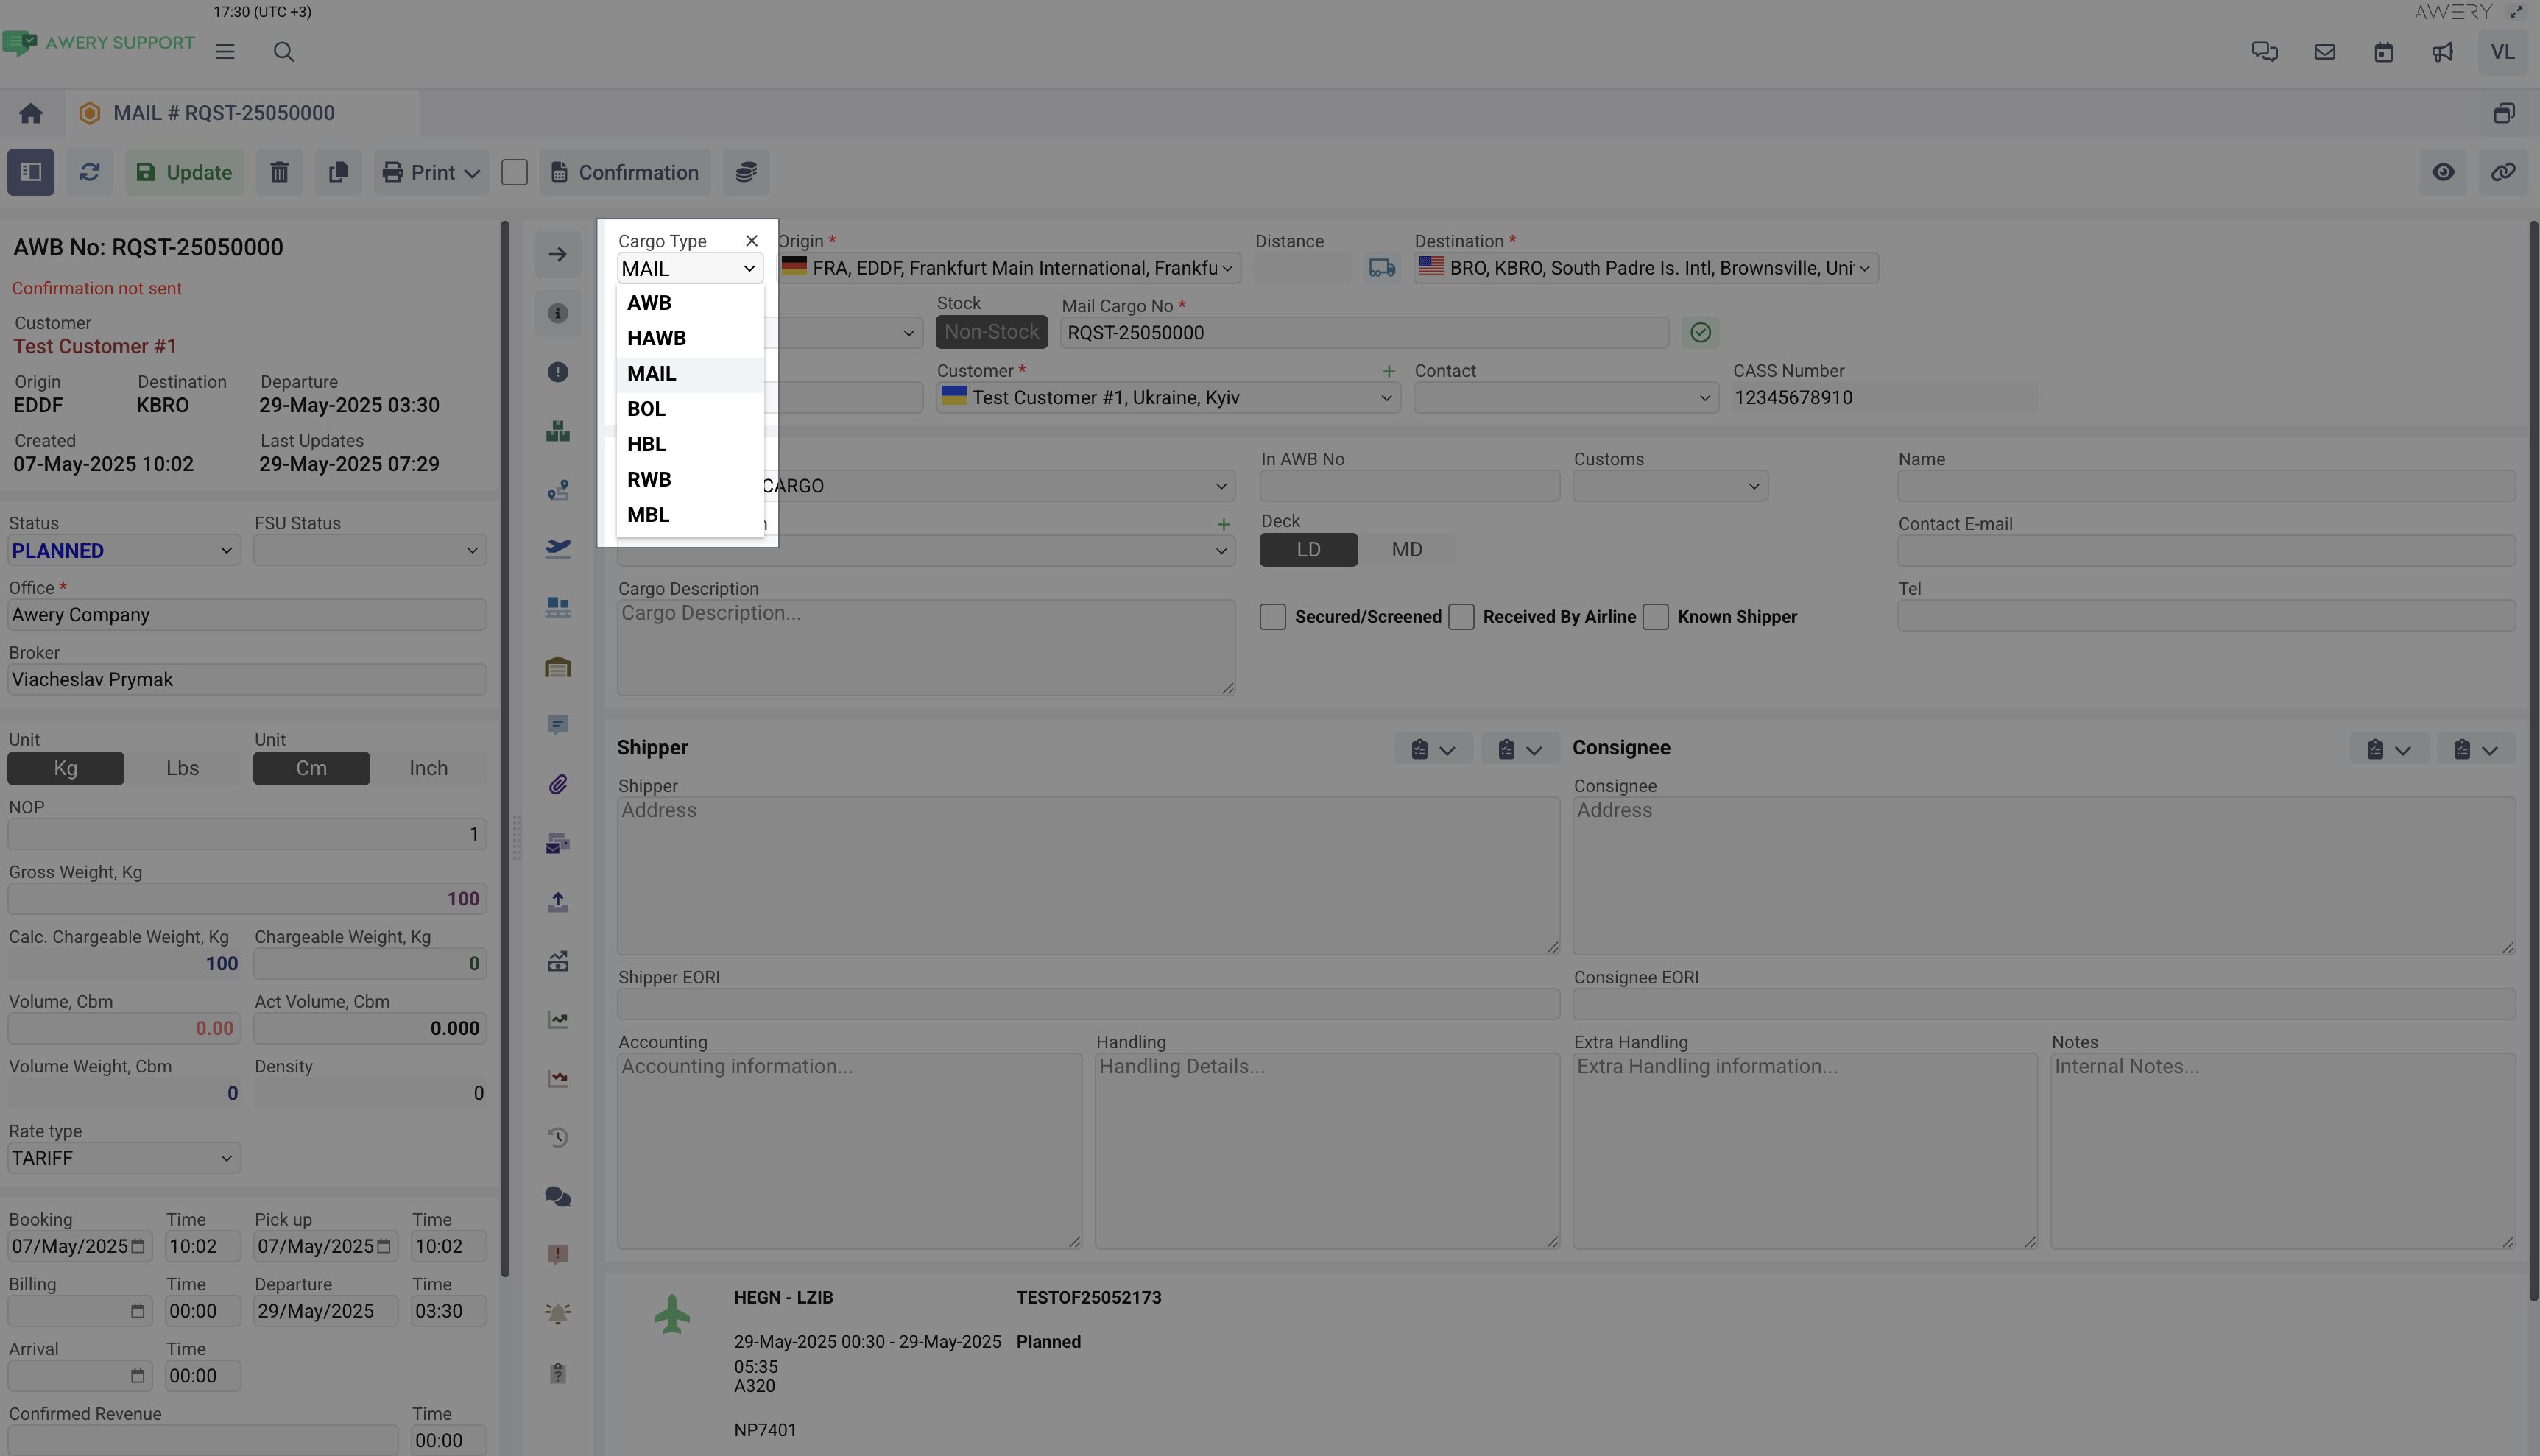The height and width of the screenshot is (1456, 2540).
Task: Switch Deck toggle to MD
Action: [x=1406, y=550]
